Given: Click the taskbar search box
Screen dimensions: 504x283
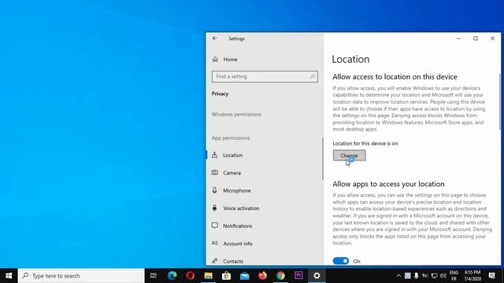Looking at the screenshot, I should (x=81, y=276).
